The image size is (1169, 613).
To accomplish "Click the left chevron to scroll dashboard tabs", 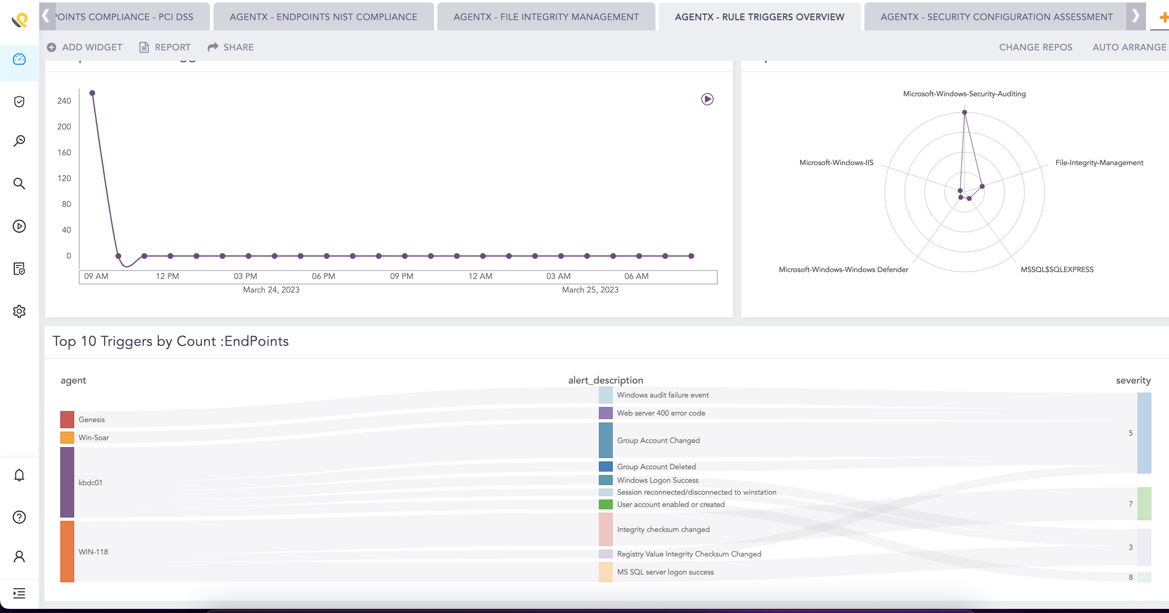I will (45, 16).
